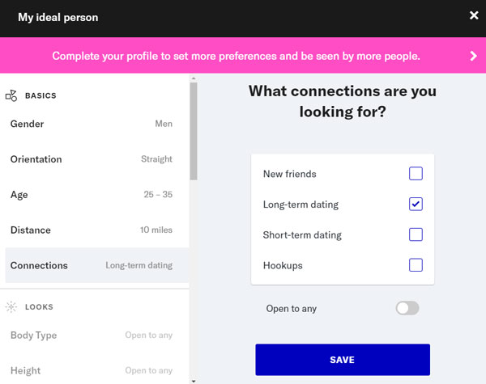Open the Gender preference
The width and height of the screenshot is (486, 384).
click(92, 124)
